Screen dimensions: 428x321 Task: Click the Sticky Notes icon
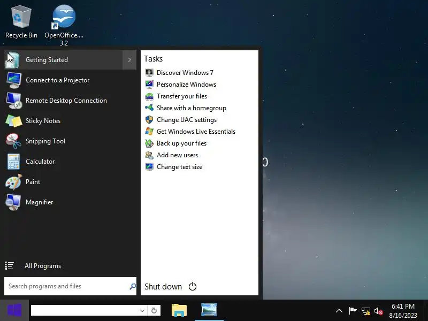pyautogui.click(x=14, y=121)
